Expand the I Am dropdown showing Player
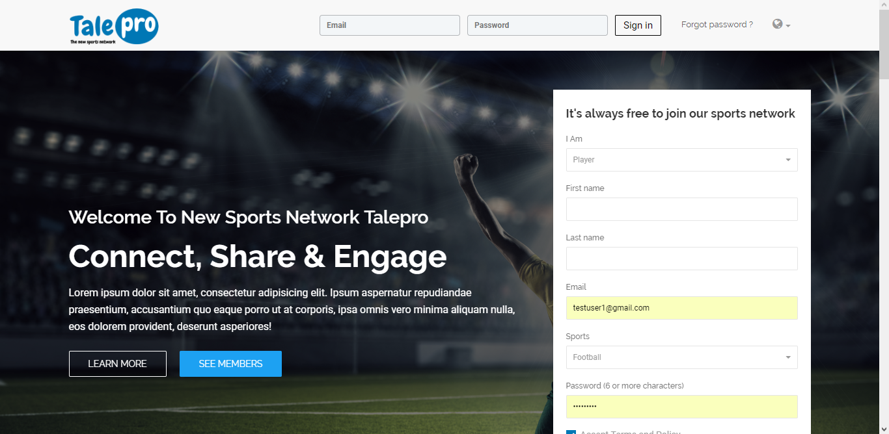This screenshot has width=889, height=434. pyautogui.click(x=682, y=160)
